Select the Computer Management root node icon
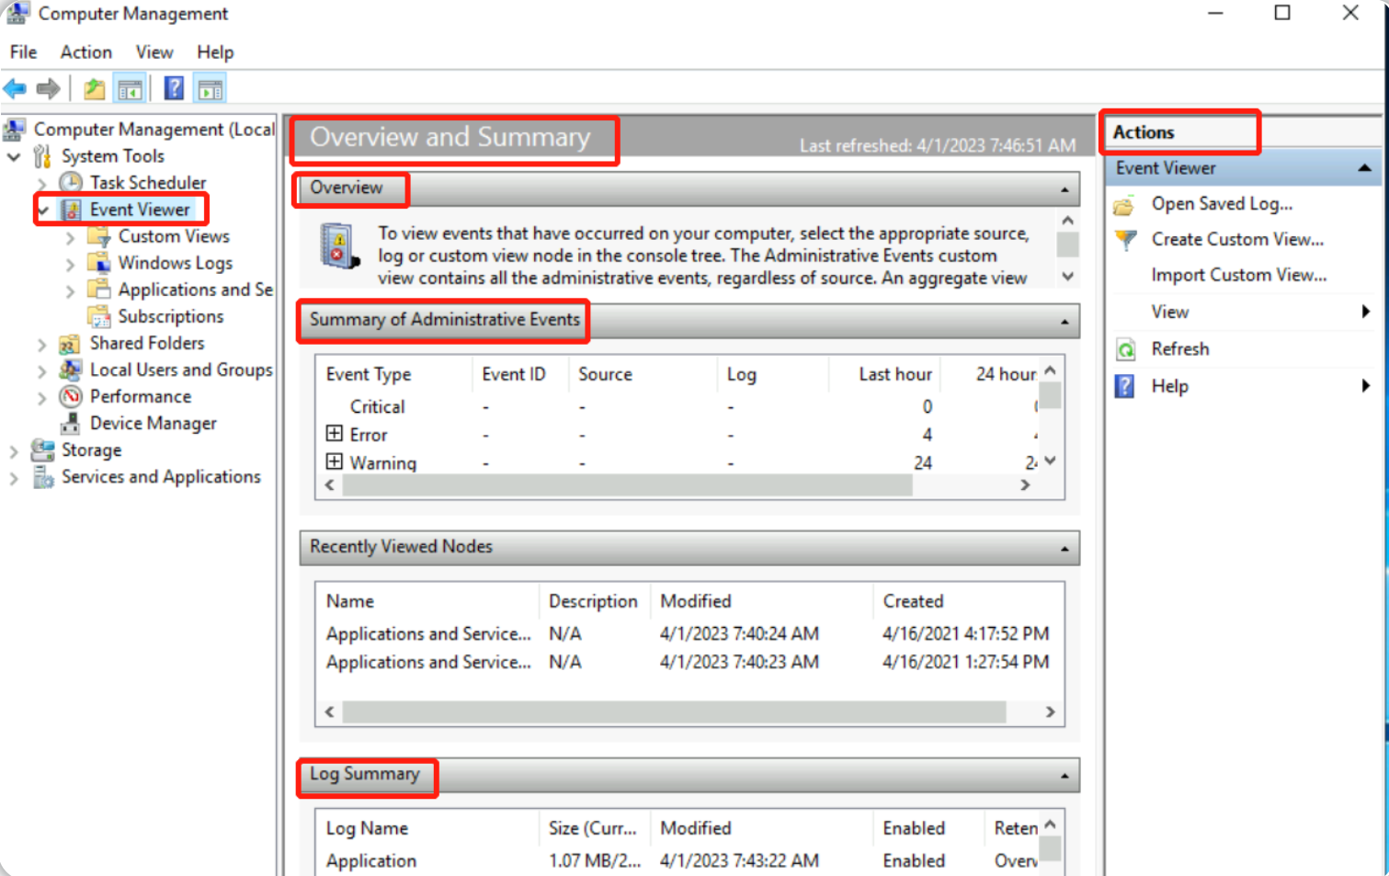 coord(14,130)
